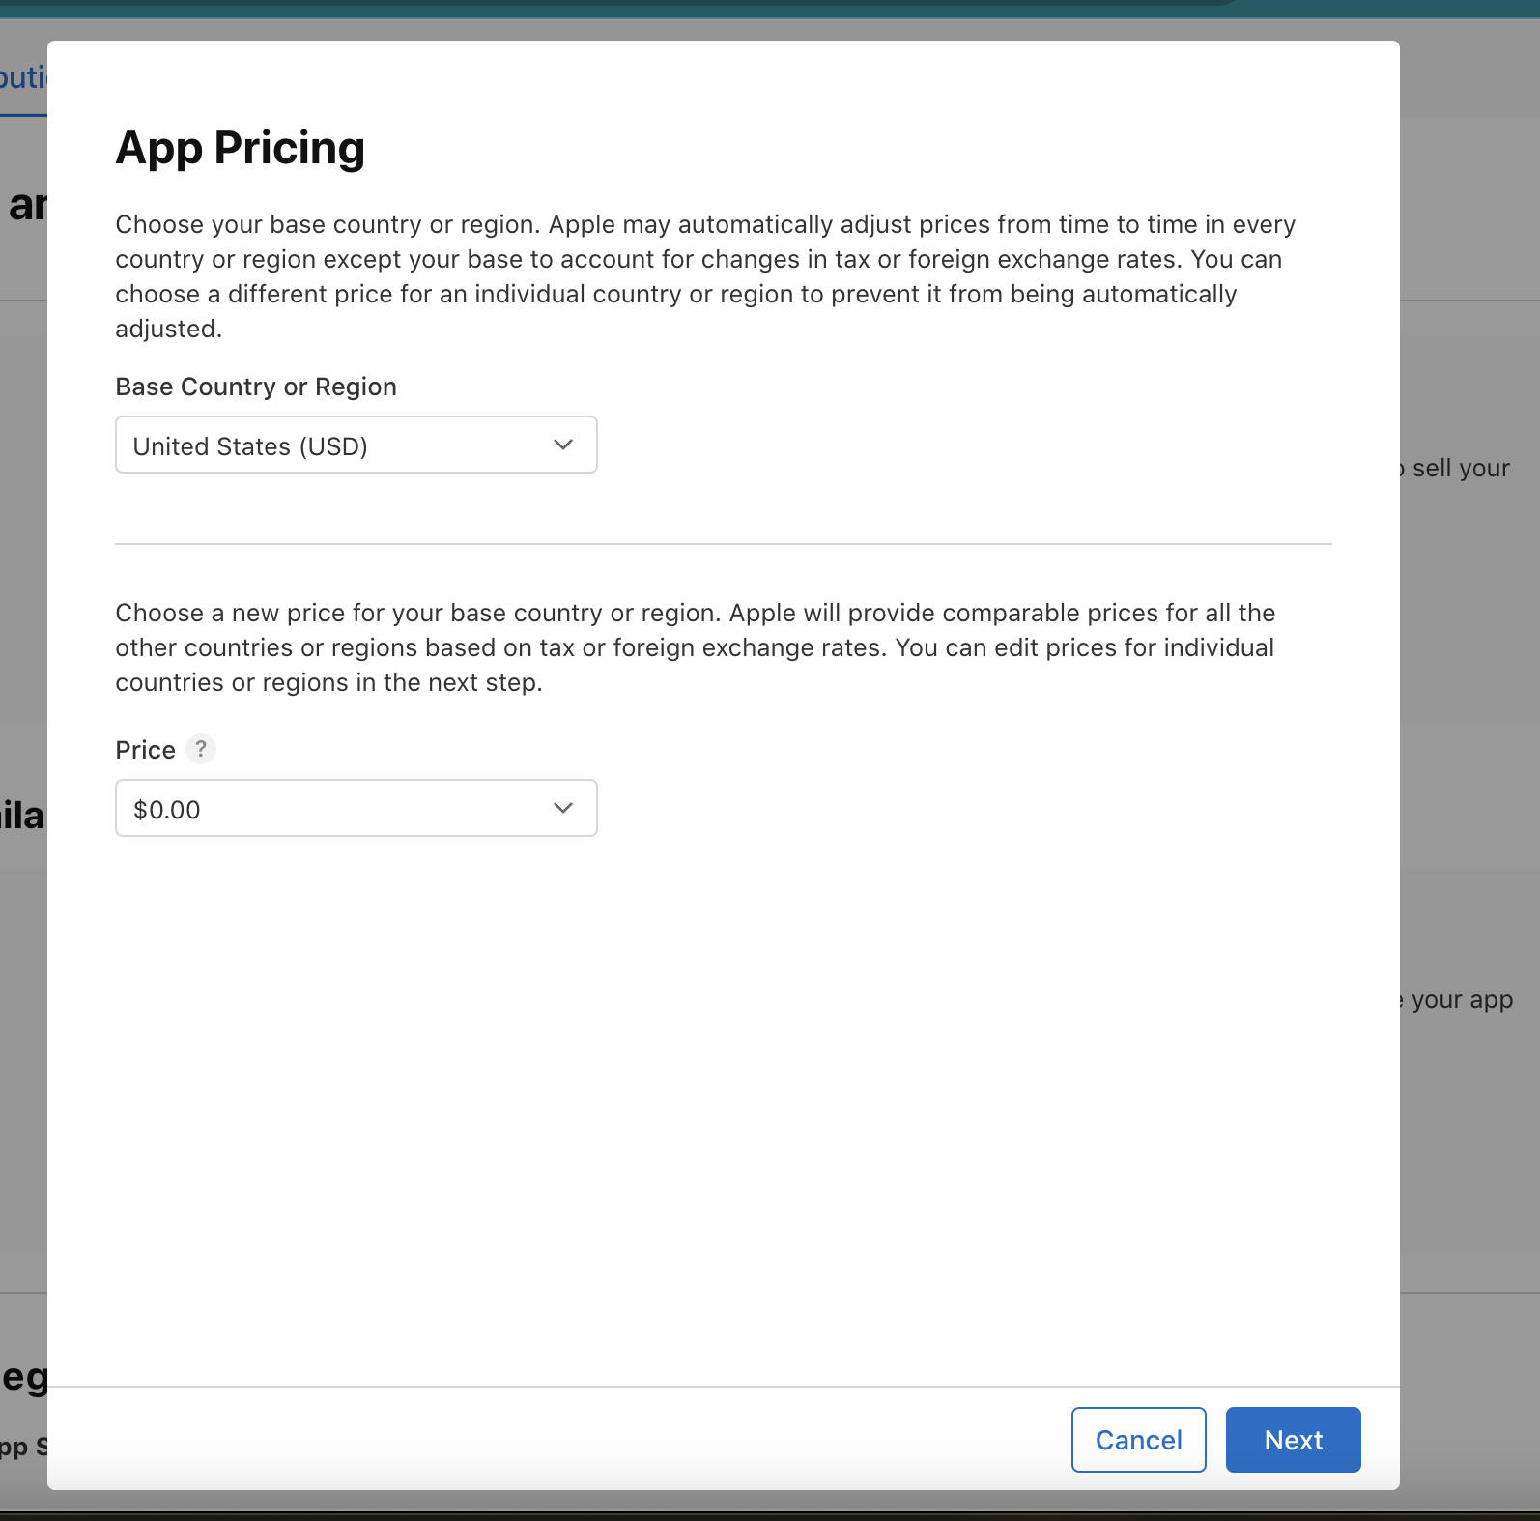This screenshot has height=1521, width=1540.
Task: Click the $0.00 price value
Action: [x=167, y=810]
